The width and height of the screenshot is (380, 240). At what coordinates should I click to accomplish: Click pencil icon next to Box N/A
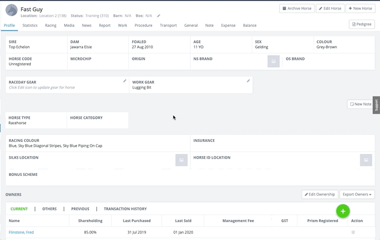tap(159, 16)
